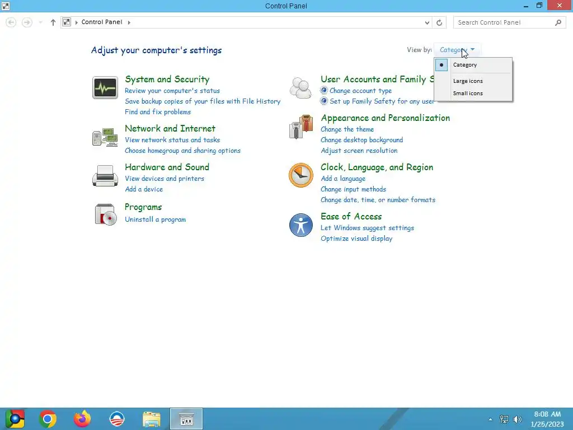Expand the arrow before Control Panel breadcrumb

(x=76, y=22)
